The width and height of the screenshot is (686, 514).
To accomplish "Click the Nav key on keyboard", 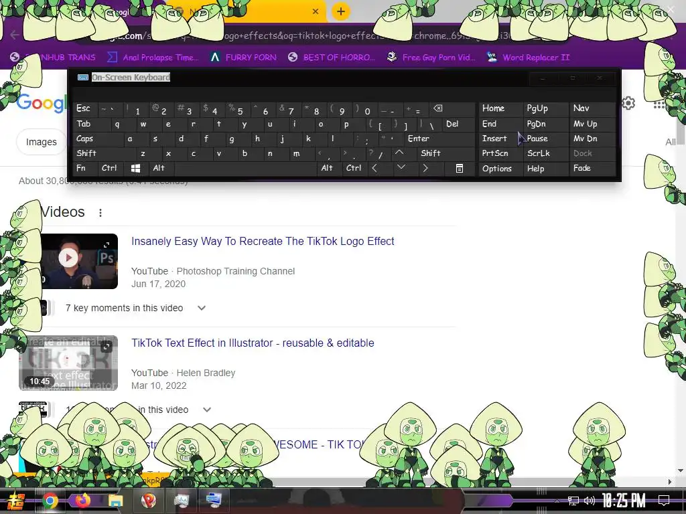I will click(593, 109).
